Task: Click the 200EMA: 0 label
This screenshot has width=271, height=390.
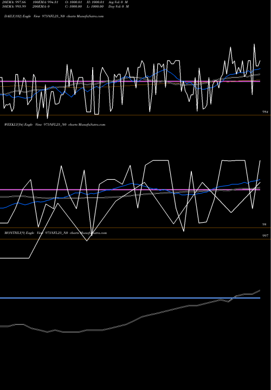Action: (x=41, y=6)
